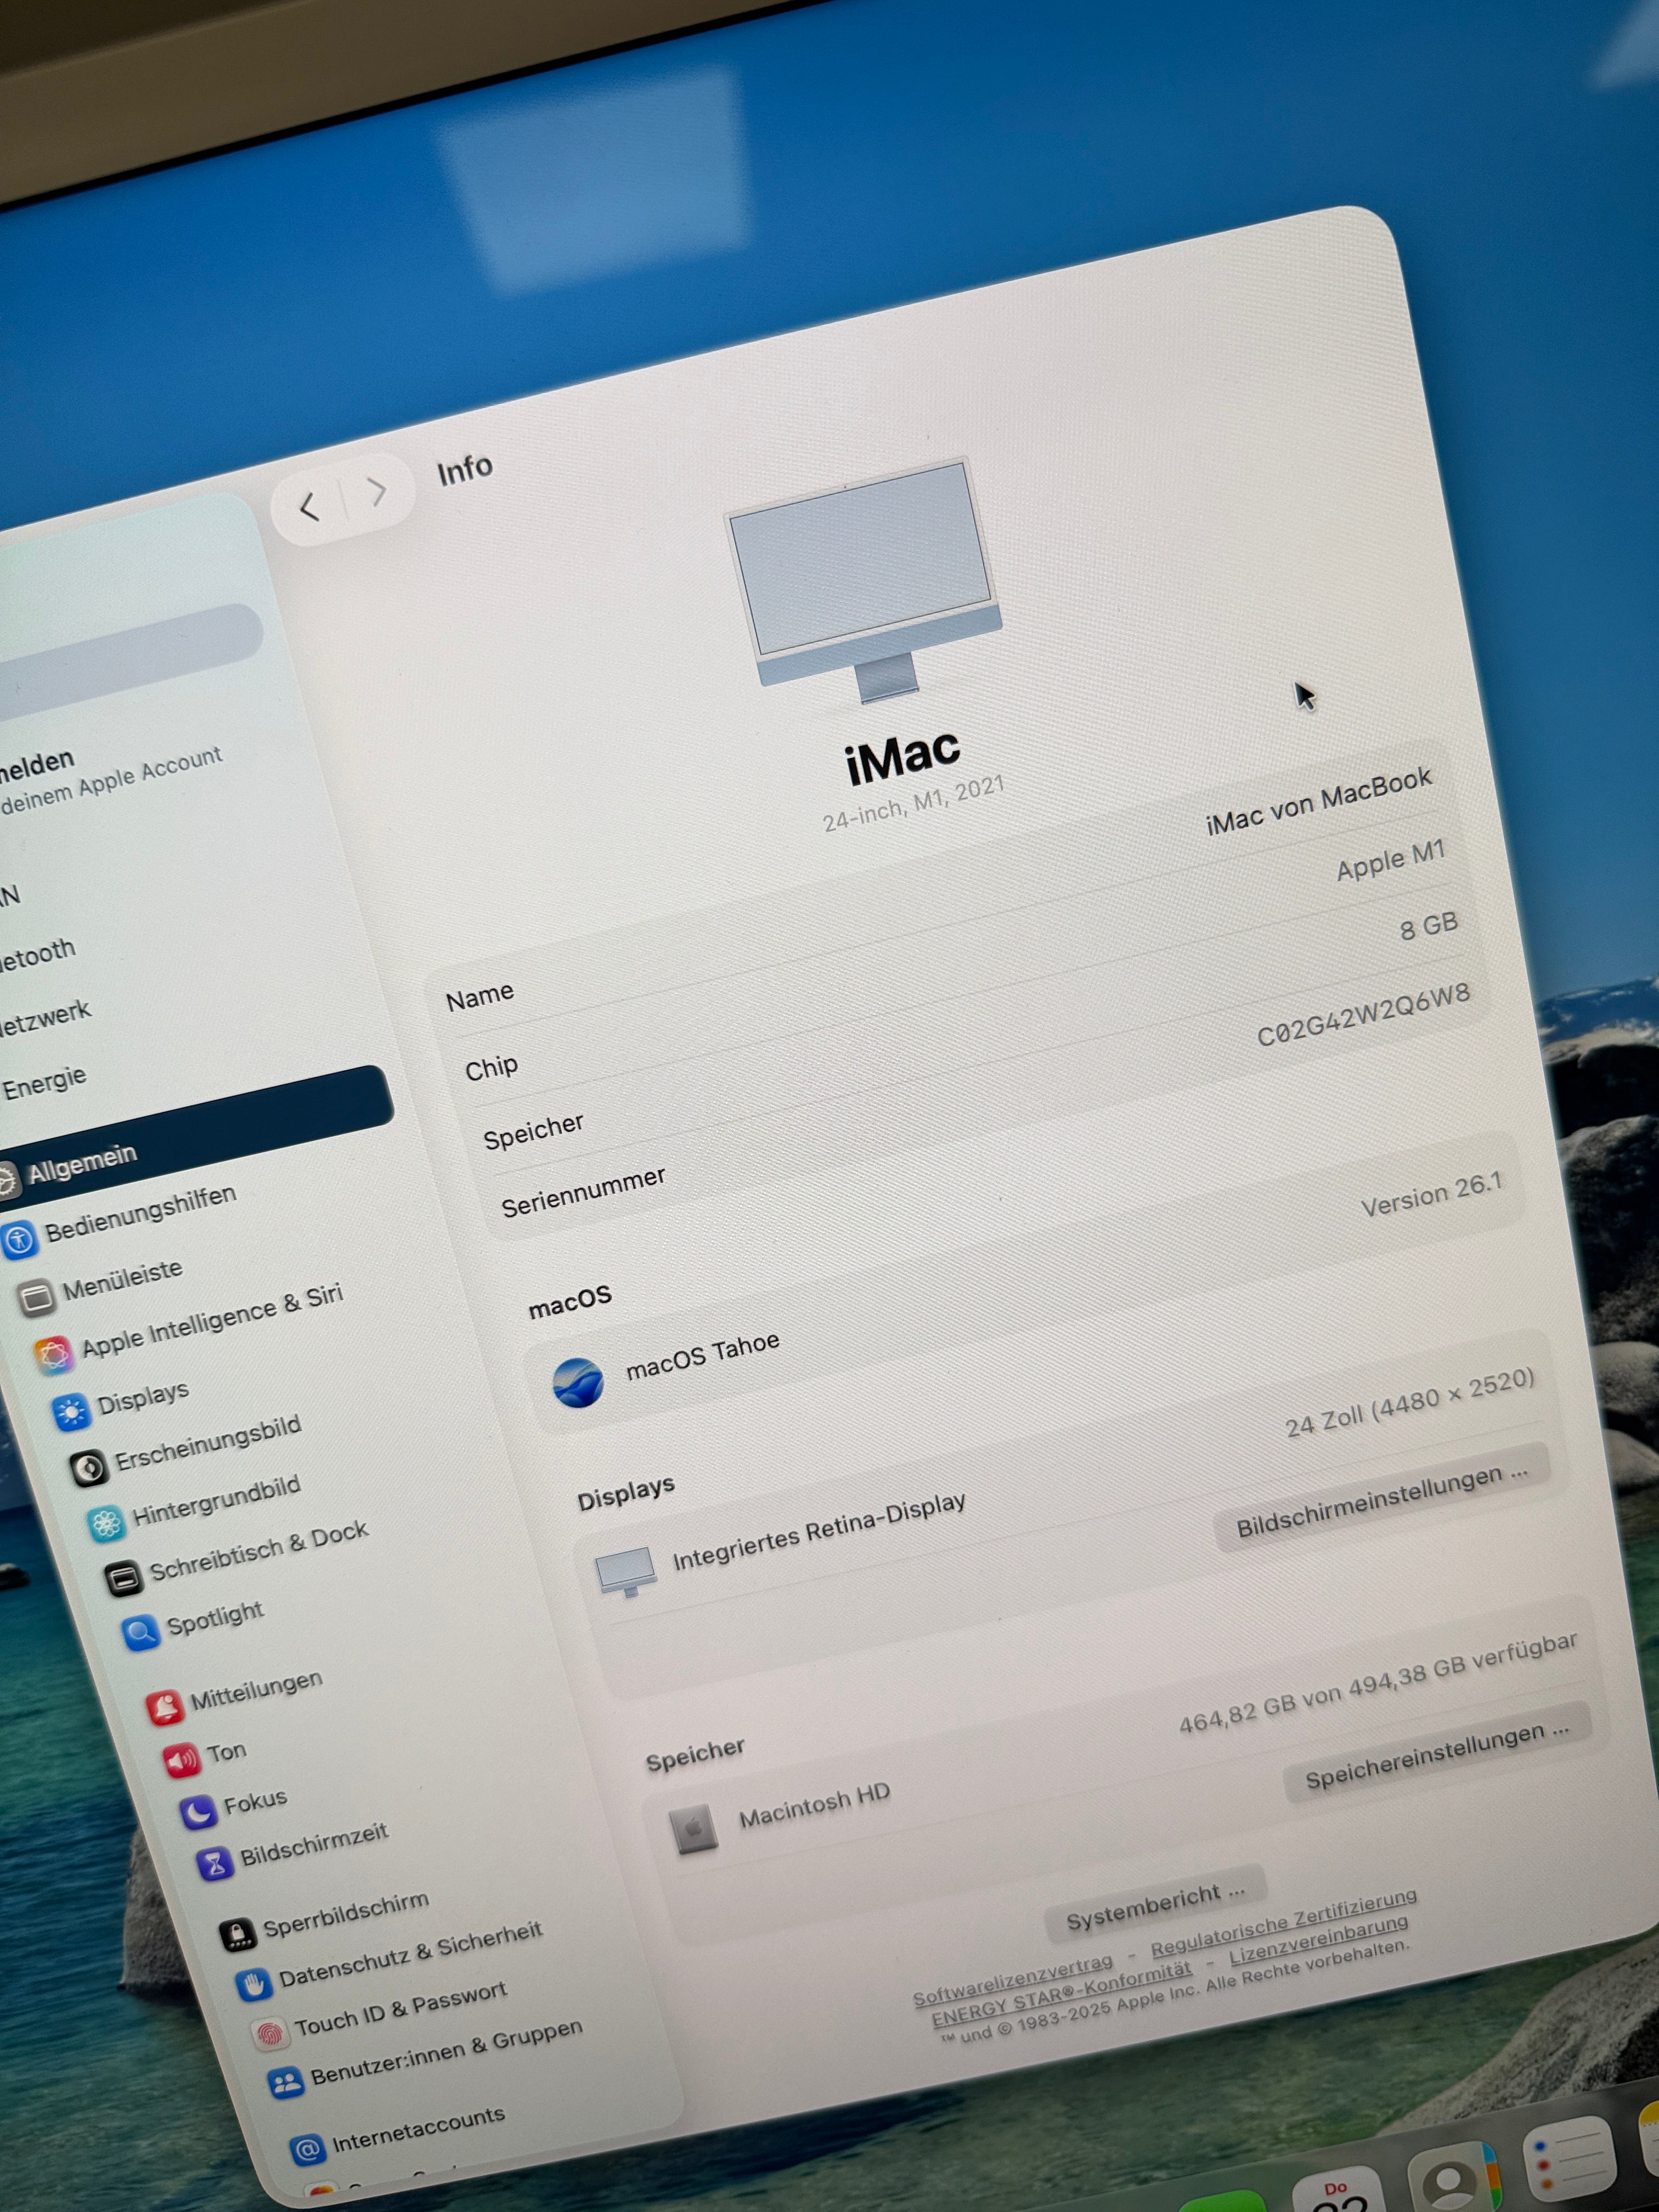This screenshot has width=1659, height=2212.
Task: Click the Systembericht button
Action: tap(1155, 1905)
